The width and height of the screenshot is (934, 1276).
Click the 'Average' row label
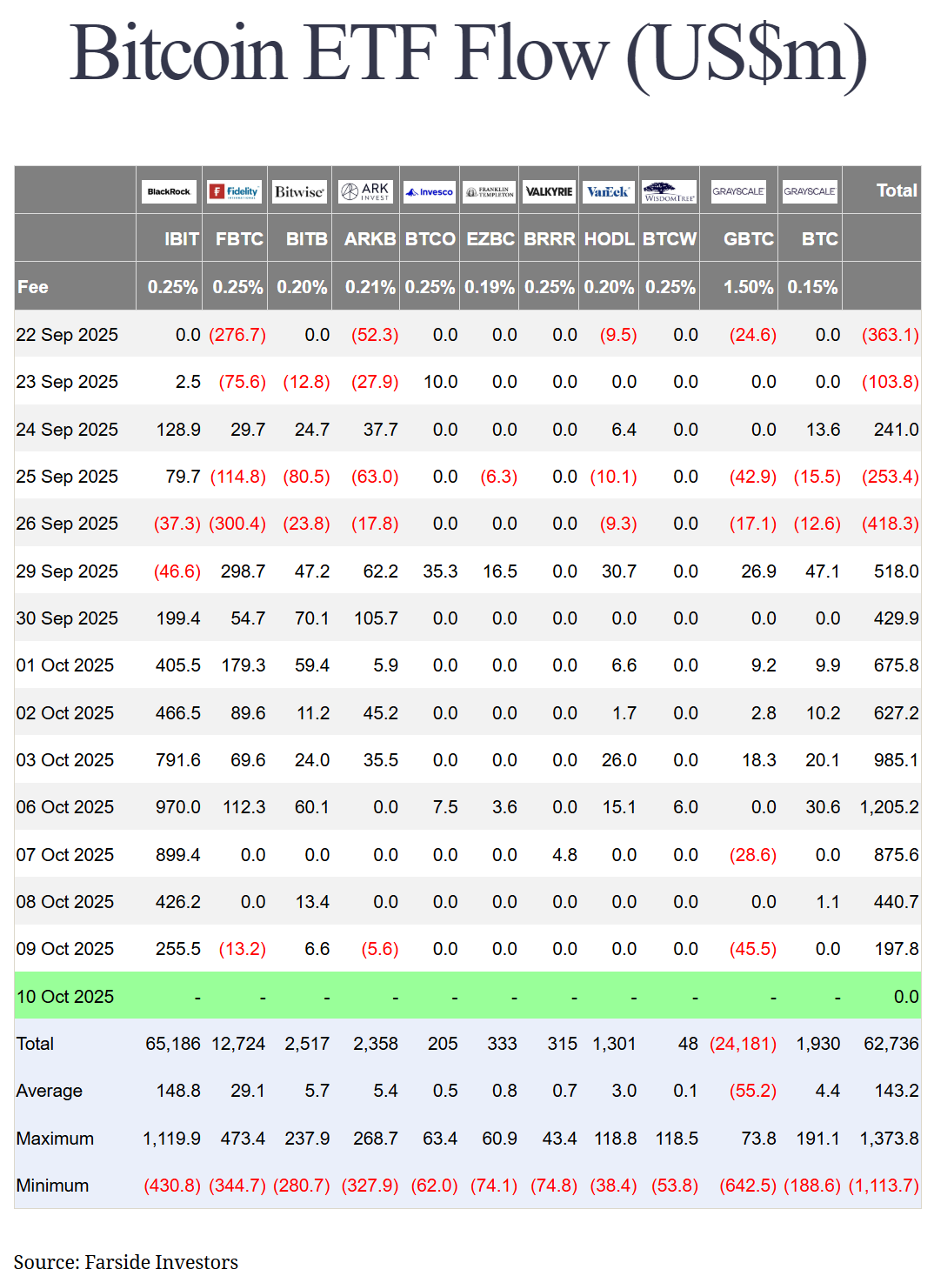pos(50,1091)
